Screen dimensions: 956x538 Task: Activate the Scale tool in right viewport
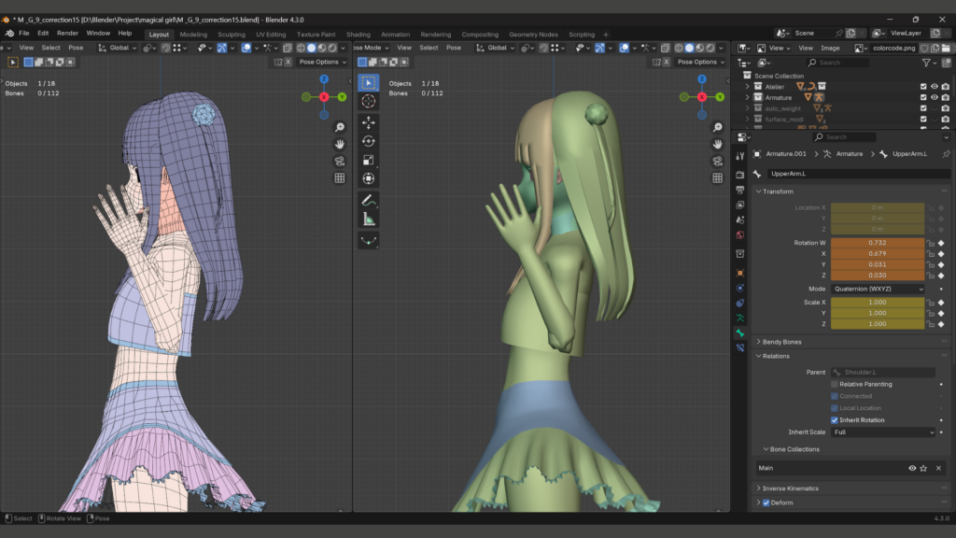(368, 160)
